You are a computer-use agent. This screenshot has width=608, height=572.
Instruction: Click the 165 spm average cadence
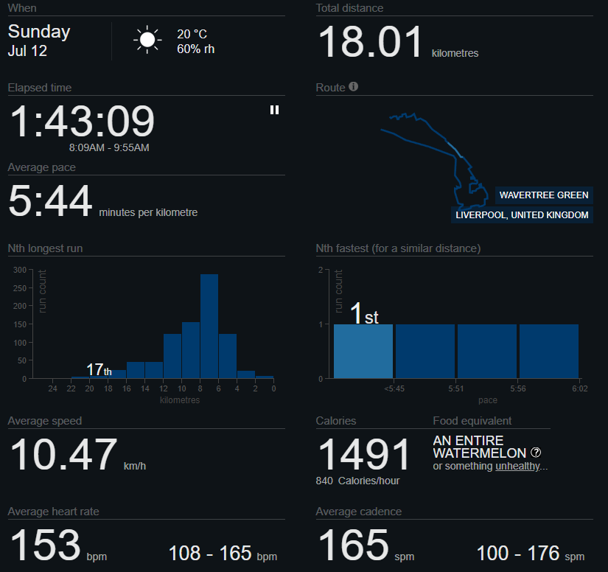click(x=366, y=545)
